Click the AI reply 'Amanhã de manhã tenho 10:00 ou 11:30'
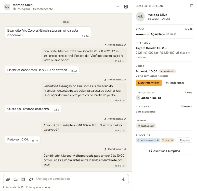This screenshot has height=191, width=197. tap(84, 127)
